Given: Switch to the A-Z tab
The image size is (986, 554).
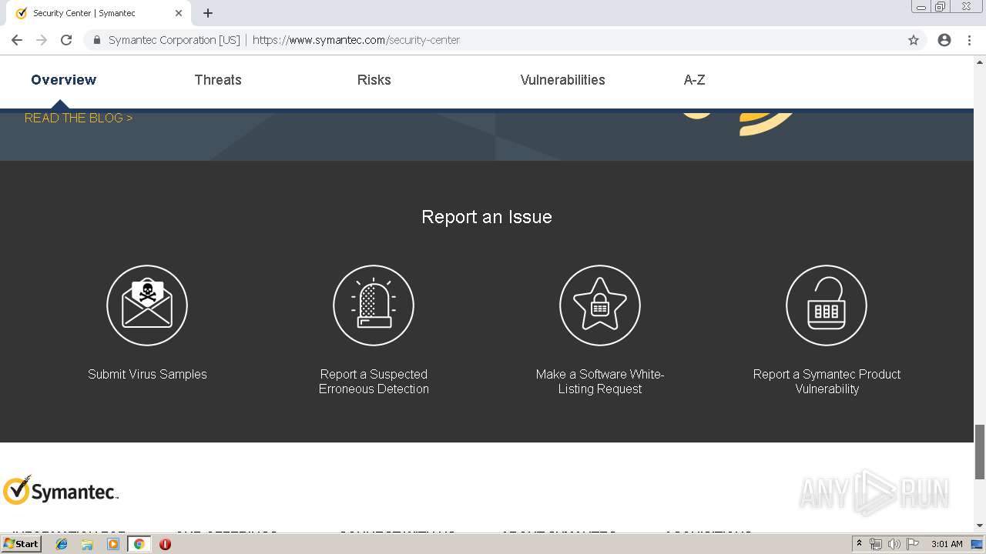Looking at the screenshot, I should 695,80.
